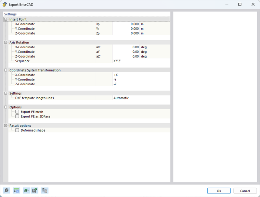Select Z-Coordinate row under Insert Point
The height and width of the screenshot is (197, 260).
[89, 33]
